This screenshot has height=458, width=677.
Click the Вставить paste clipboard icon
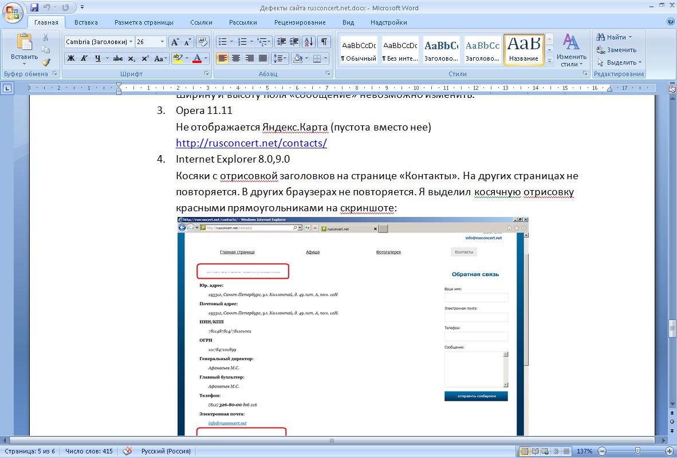pos(24,42)
